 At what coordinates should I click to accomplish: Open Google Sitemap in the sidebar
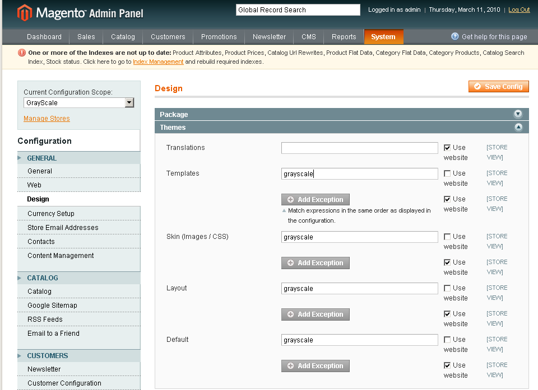(79, 306)
